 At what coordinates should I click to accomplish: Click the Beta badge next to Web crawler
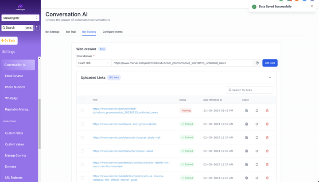(102, 49)
